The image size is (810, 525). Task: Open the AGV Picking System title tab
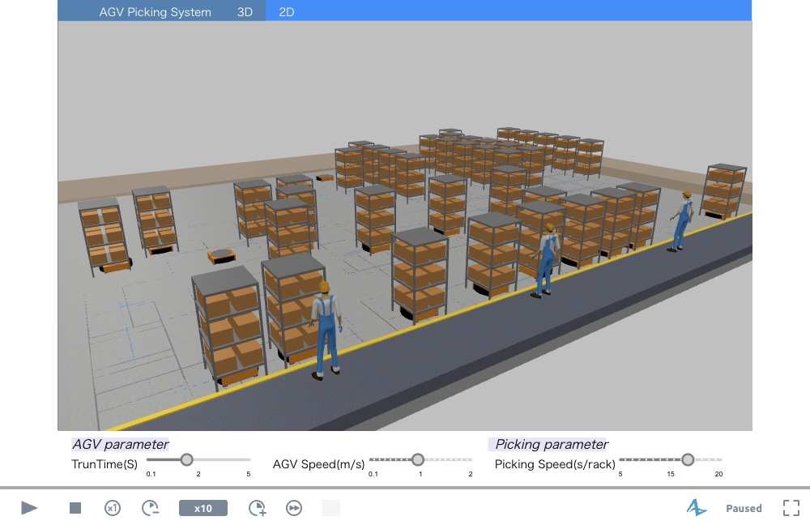pyautogui.click(x=155, y=12)
